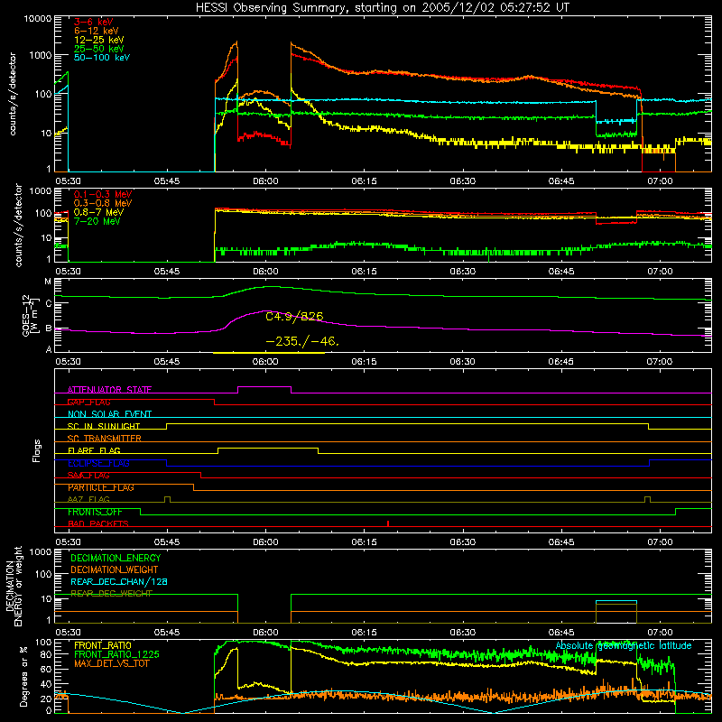Select the FRONT_RATIO legend label
The image size is (722, 722).
(103, 645)
